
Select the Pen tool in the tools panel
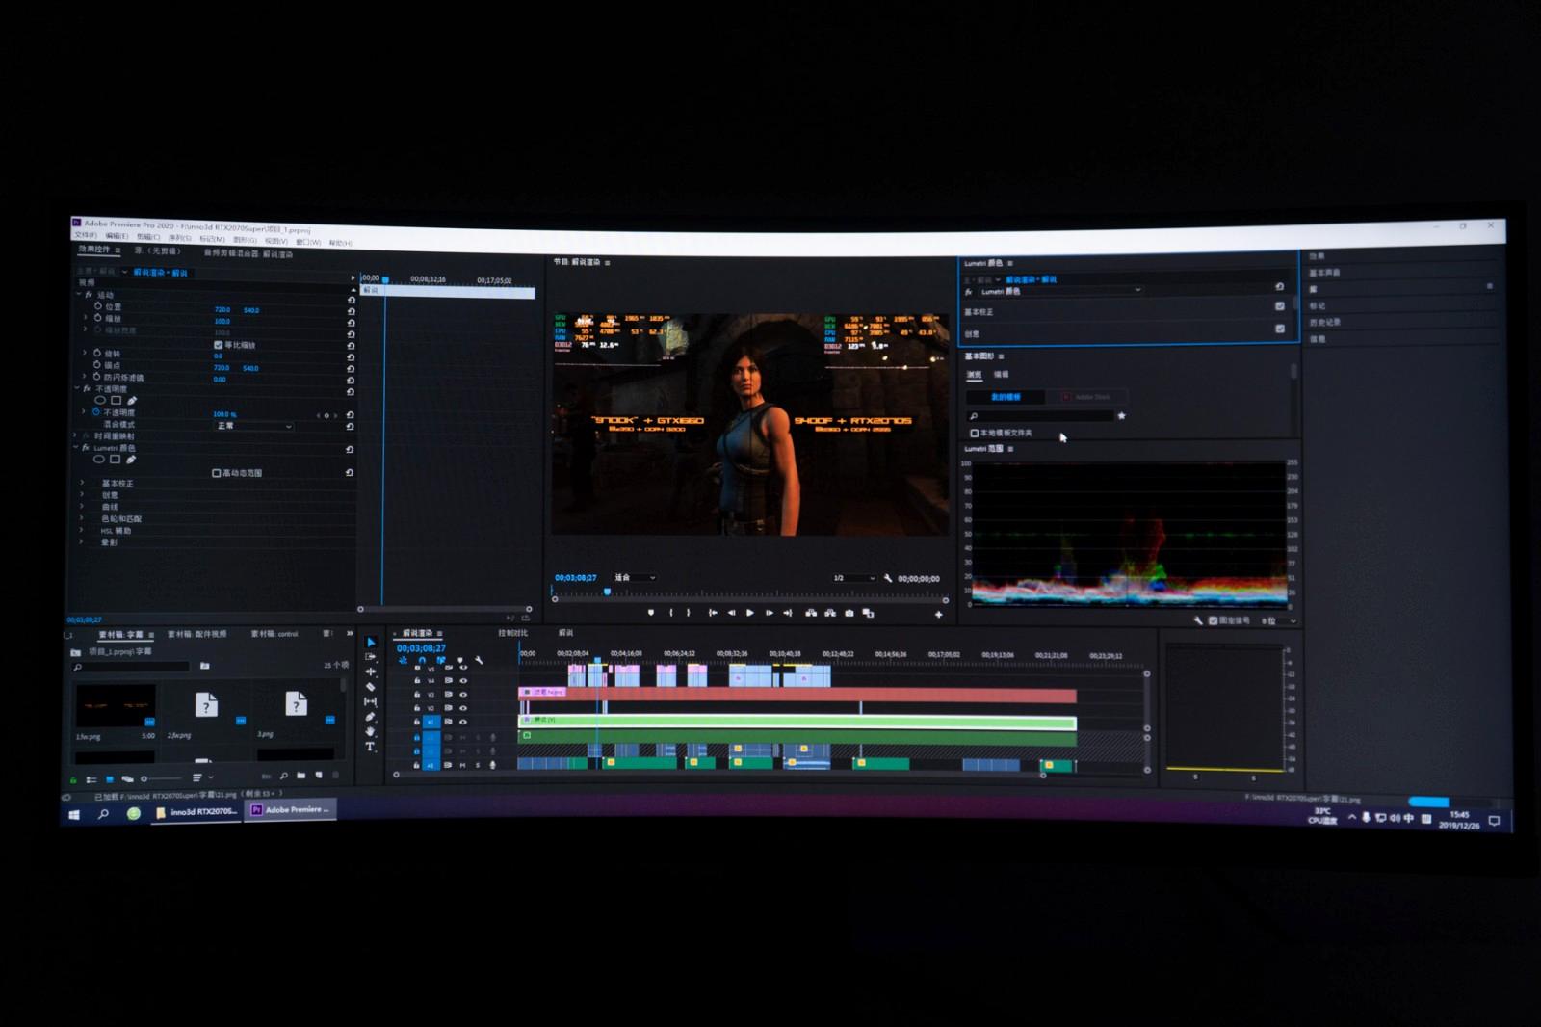[x=371, y=717]
